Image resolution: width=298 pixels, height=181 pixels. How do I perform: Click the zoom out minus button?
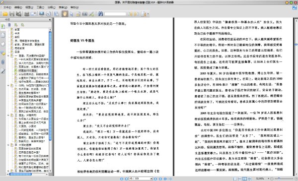coord(272,179)
